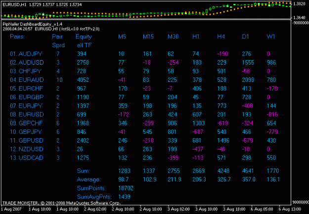Click the SumPoints: label
The height and width of the screenshot is (214, 309).
[x=91, y=188]
